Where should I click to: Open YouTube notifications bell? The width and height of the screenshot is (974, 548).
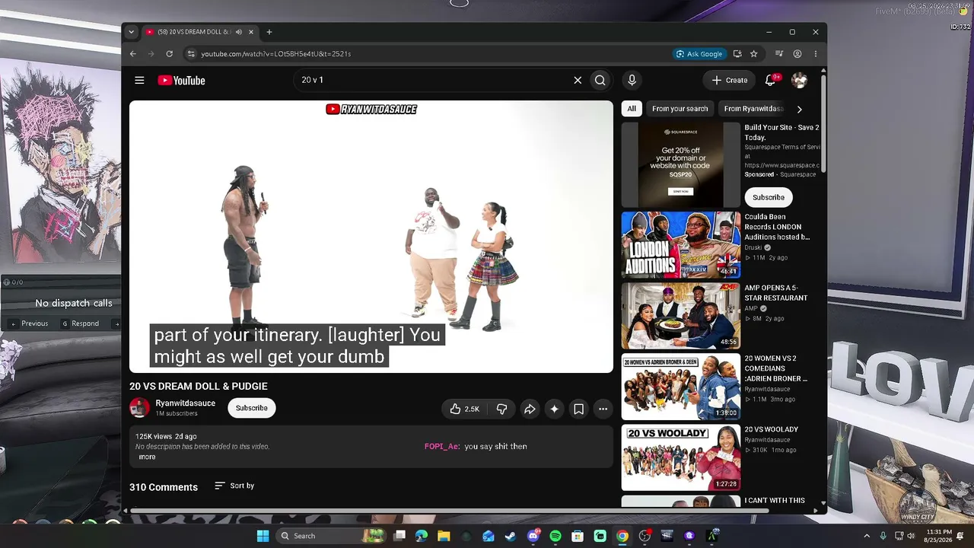pos(770,80)
